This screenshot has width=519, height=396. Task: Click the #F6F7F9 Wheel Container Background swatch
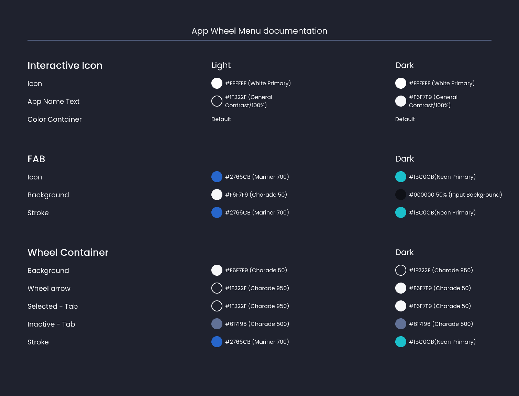click(217, 270)
